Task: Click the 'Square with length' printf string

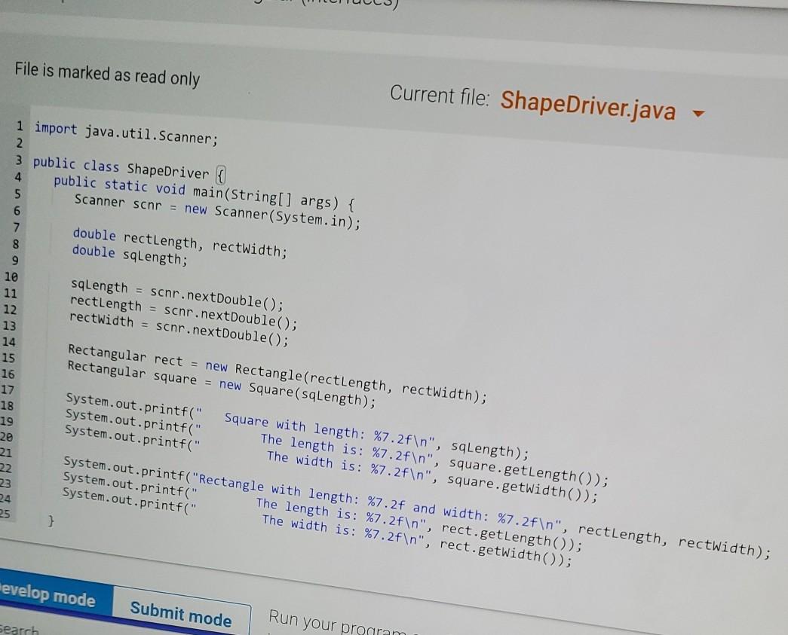Action: (330, 431)
